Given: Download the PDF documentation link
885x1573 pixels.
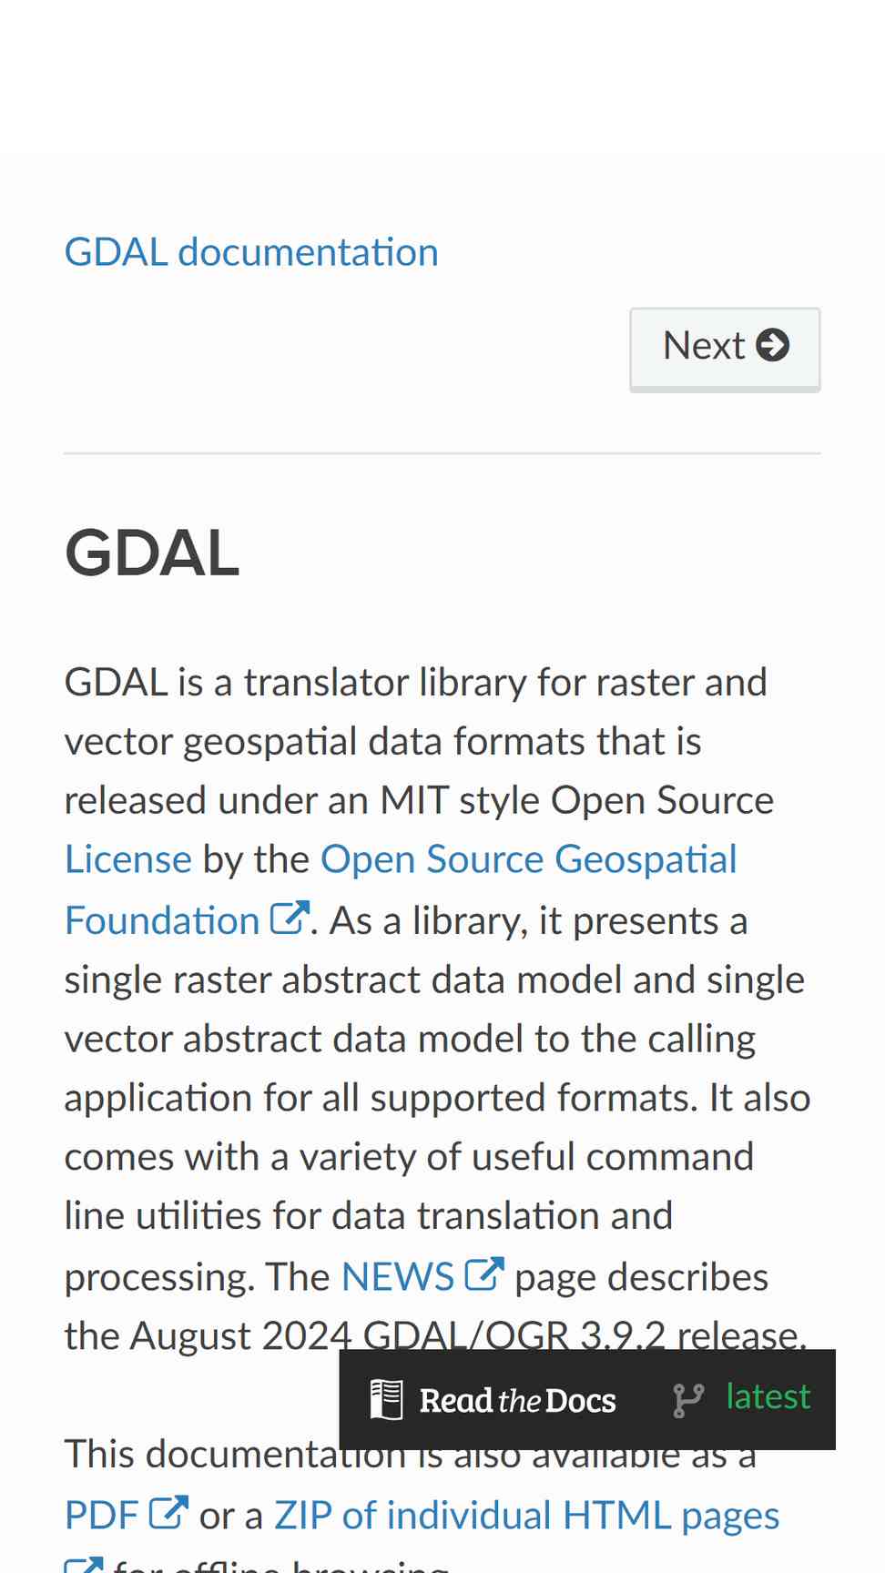Looking at the screenshot, I should pyautogui.click(x=101, y=1516).
